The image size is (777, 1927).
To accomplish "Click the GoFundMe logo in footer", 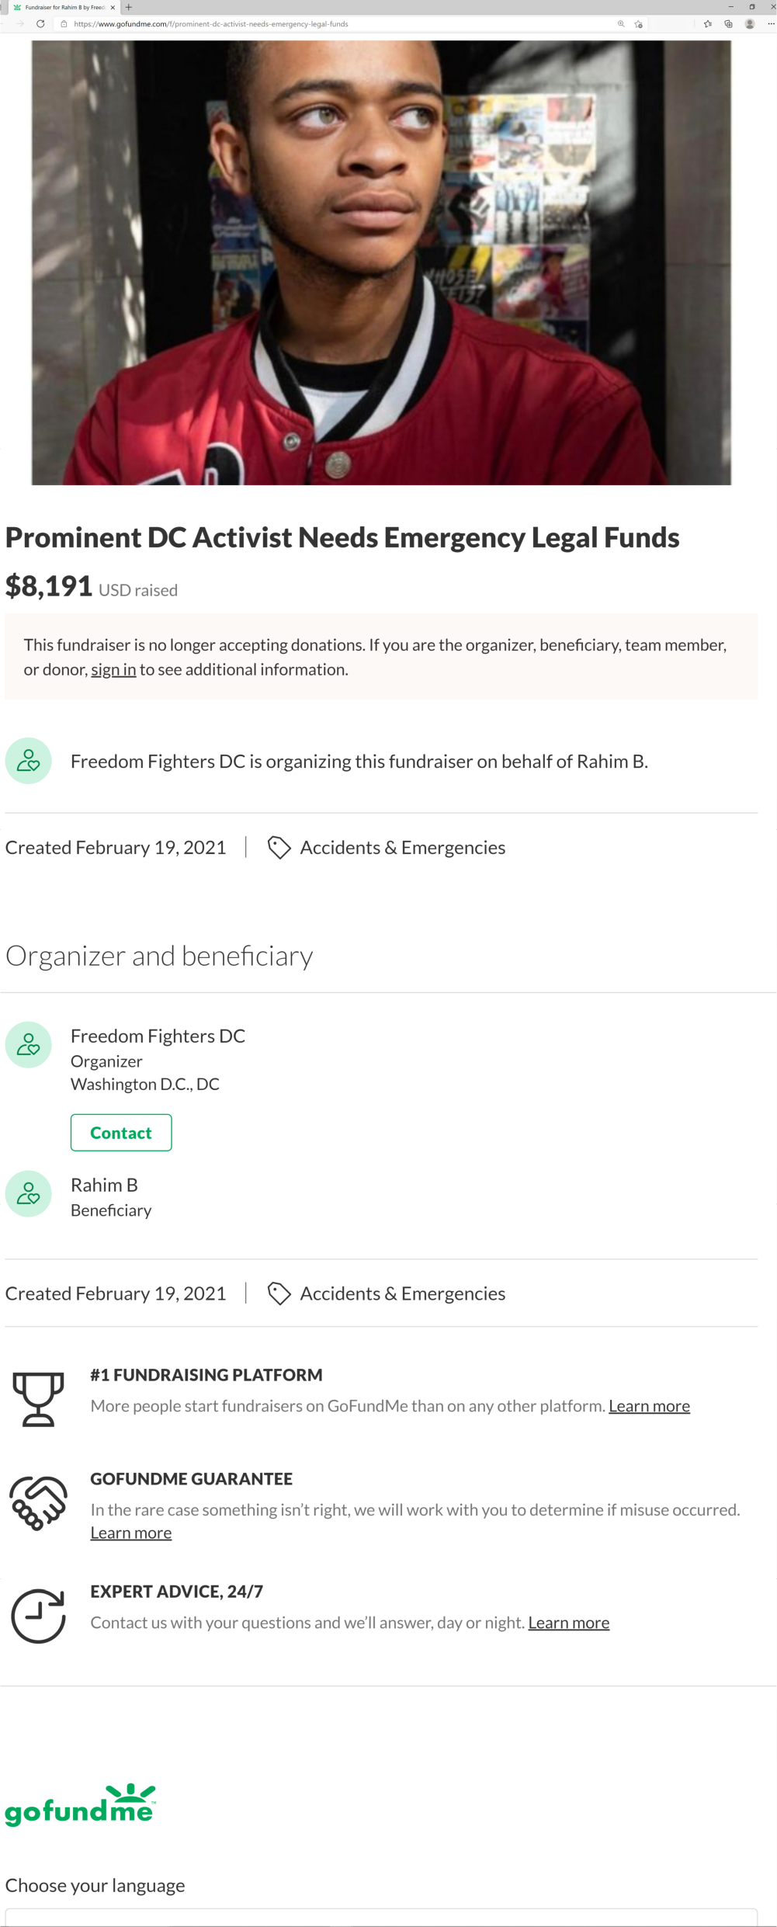I will coord(81,1805).
